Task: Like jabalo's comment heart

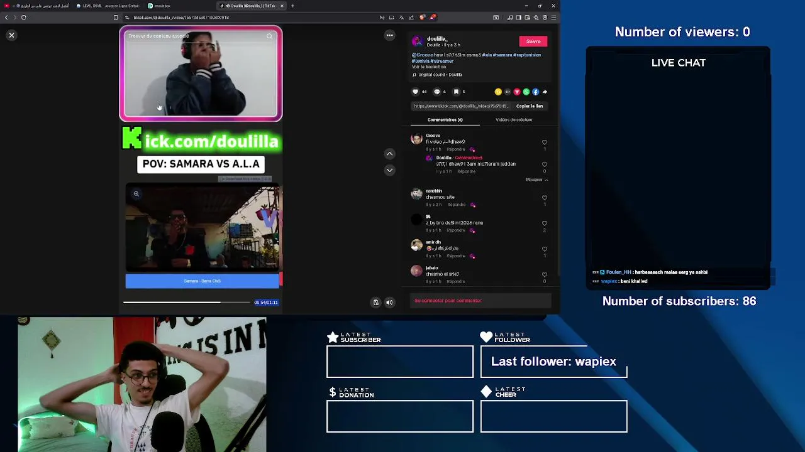Action: (x=545, y=275)
